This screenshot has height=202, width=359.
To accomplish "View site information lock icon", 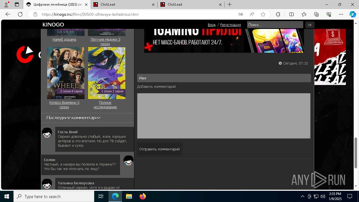I will click(35, 14).
